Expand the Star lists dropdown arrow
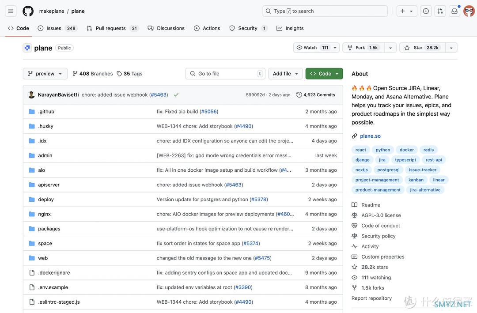 tap(451, 47)
